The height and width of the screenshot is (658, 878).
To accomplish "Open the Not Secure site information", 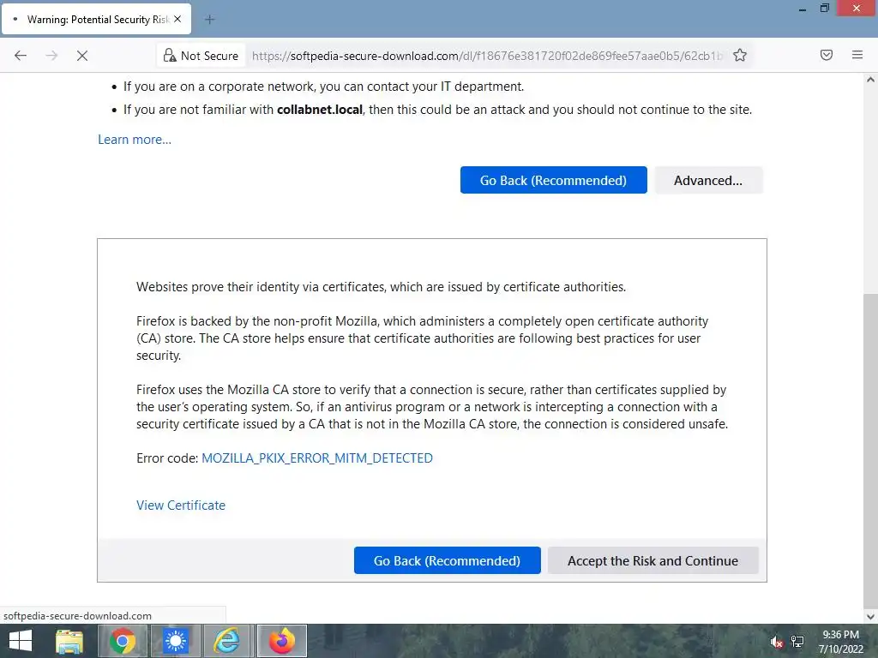I will pyautogui.click(x=201, y=56).
